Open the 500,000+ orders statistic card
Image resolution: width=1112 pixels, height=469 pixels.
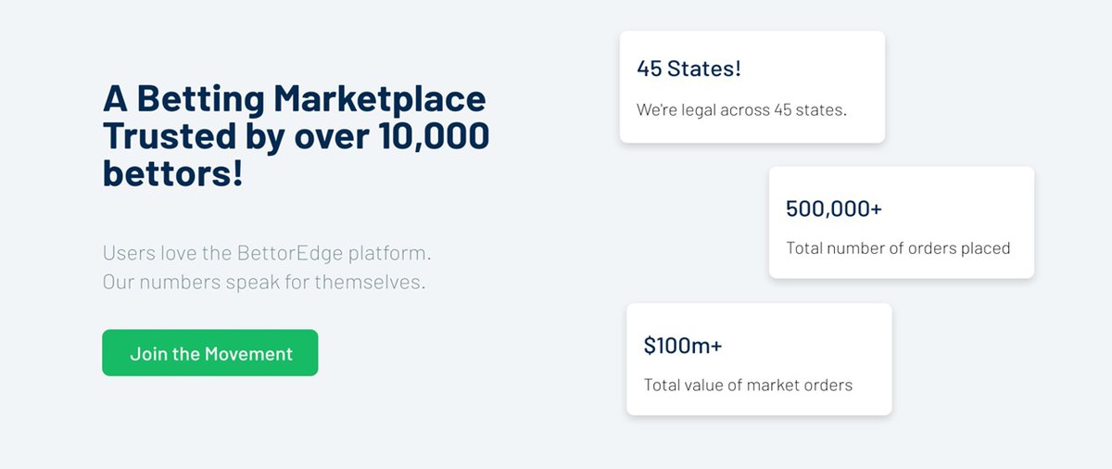coord(902,222)
